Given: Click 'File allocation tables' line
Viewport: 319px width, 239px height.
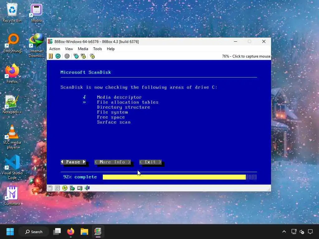Looking at the screenshot, I should click(127, 102).
